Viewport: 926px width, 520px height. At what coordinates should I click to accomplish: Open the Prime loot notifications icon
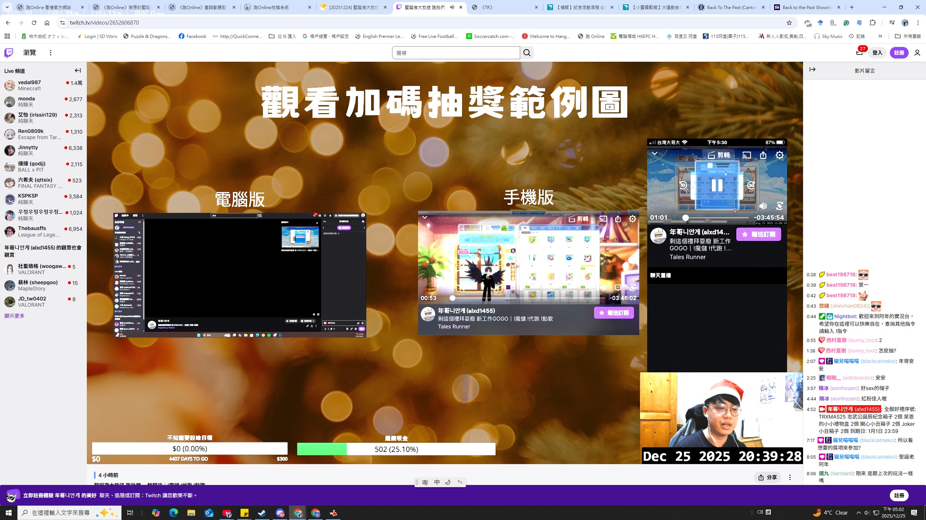[x=859, y=53]
